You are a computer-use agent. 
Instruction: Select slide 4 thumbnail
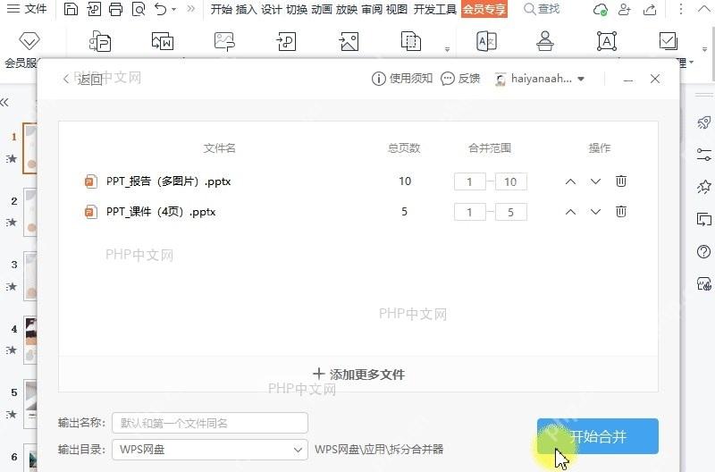click(x=30, y=340)
